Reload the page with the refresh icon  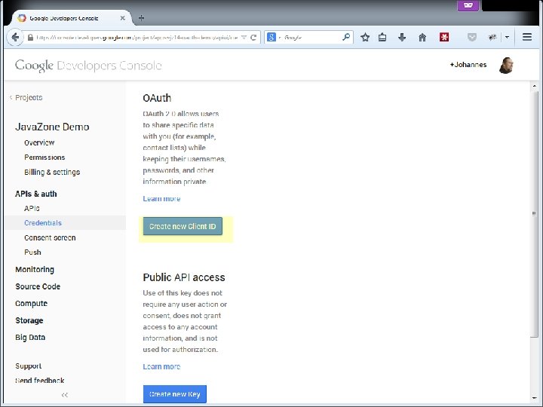(253, 38)
